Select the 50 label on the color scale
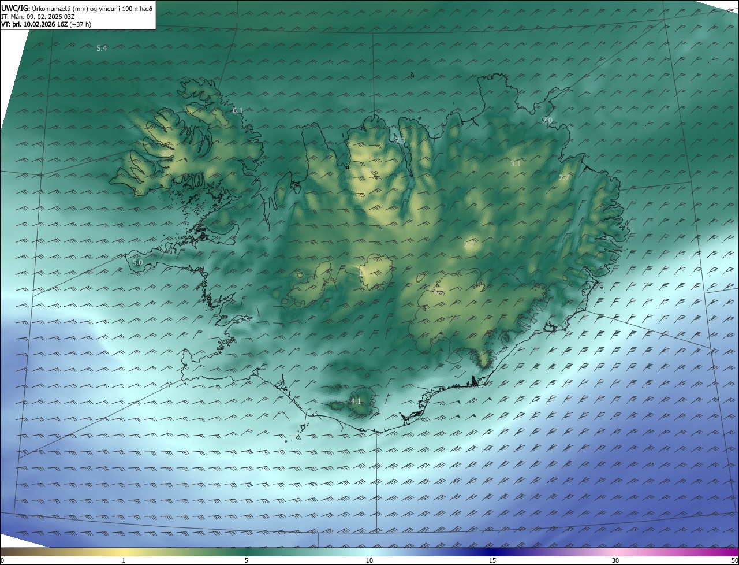Viewport: 739px width, 565px height. tap(735, 560)
